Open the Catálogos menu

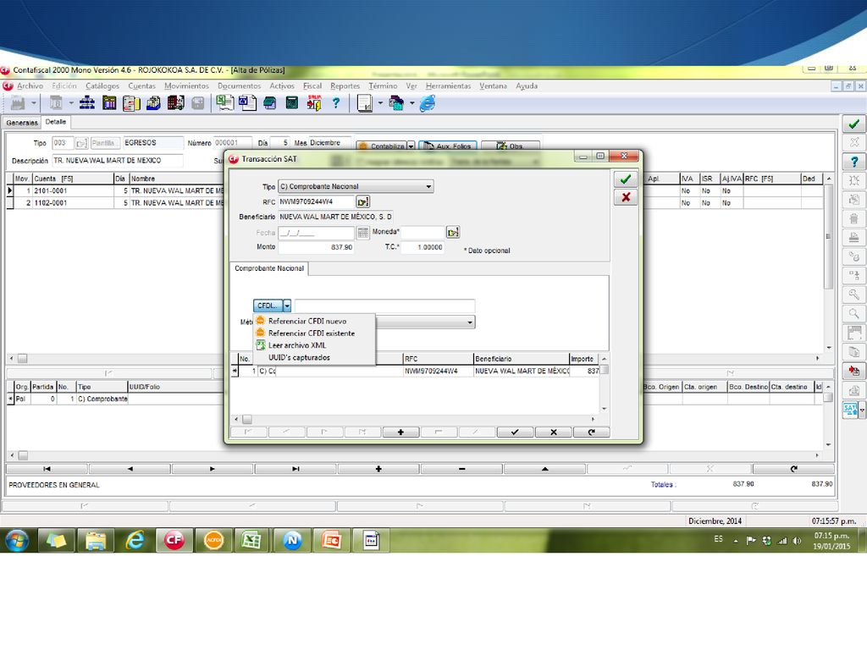[102, 85]
